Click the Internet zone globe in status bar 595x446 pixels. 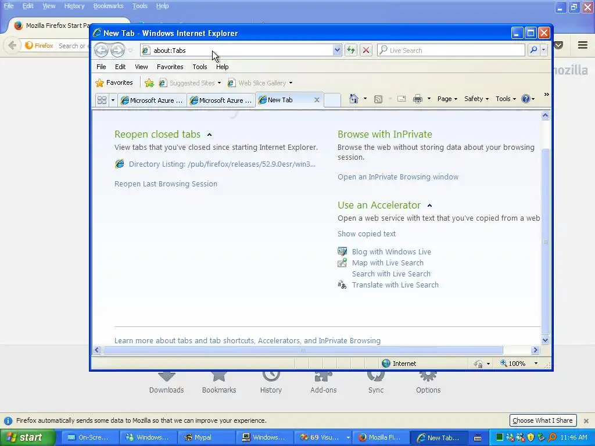(386, 364)
